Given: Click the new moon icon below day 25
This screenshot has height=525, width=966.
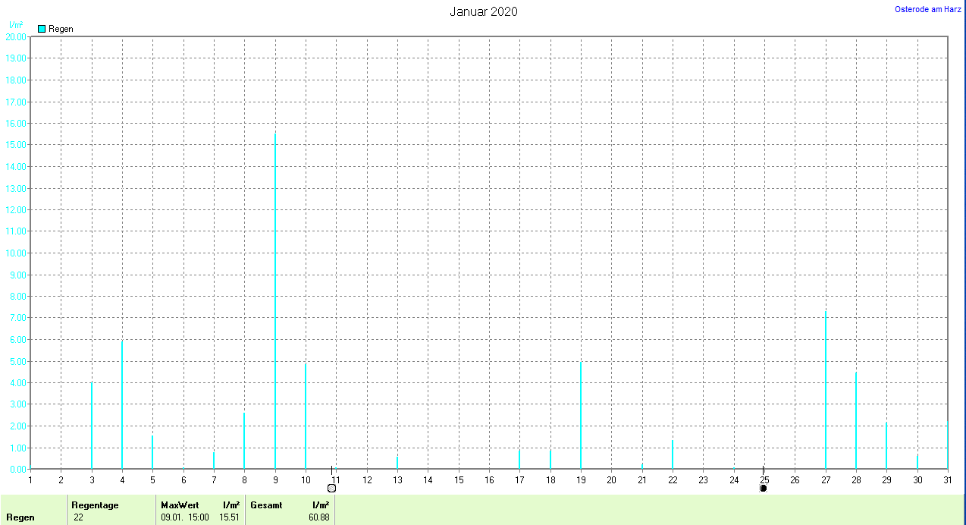Looking at the screenshot, I should [763, 488].
